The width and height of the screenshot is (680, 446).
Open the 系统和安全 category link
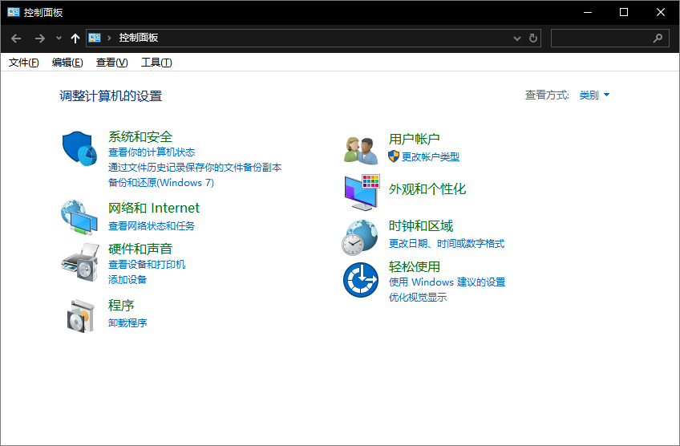tap(140, 136)
